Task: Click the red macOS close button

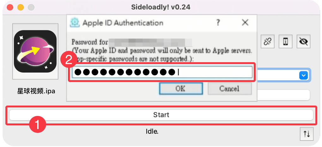Action: click(x=10, y=7)
